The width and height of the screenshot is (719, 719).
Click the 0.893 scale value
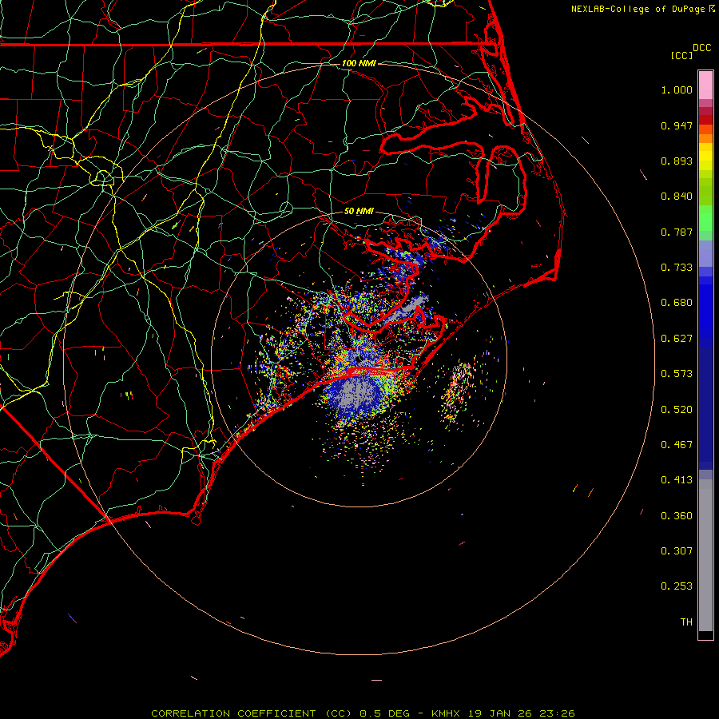(x=677, y=161)
